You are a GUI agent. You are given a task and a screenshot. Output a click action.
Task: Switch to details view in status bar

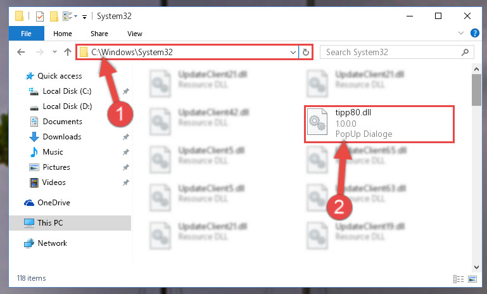point(459,279)
